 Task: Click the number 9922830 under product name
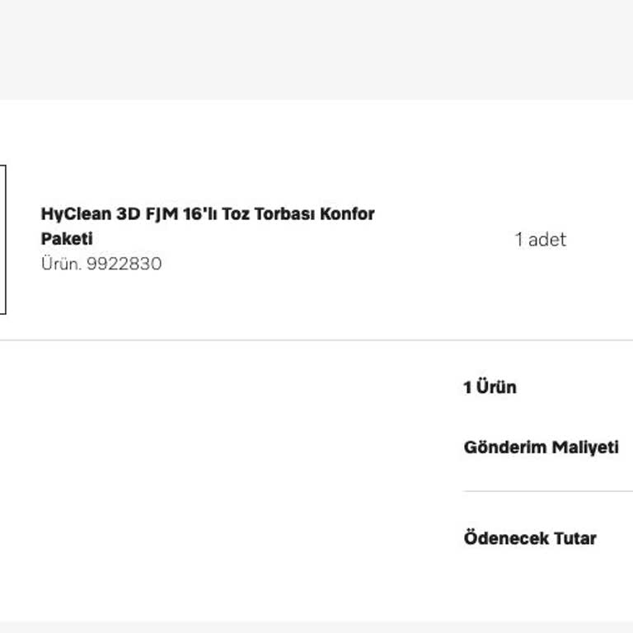[x=124, y=264]
